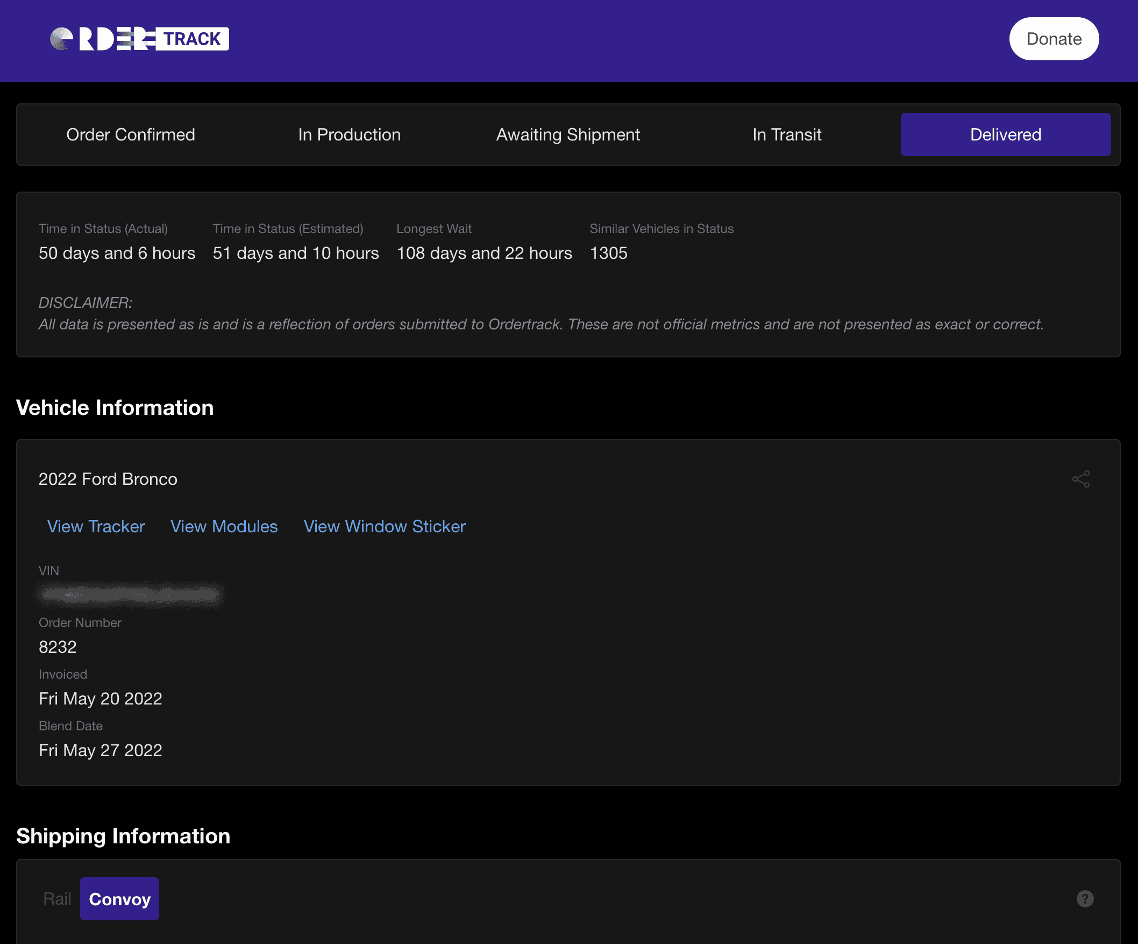Image resolution: width=1138 pixels, height=944 pixels.
Task: Select the Order Confirmed status tab
Action: pos(131,135)
